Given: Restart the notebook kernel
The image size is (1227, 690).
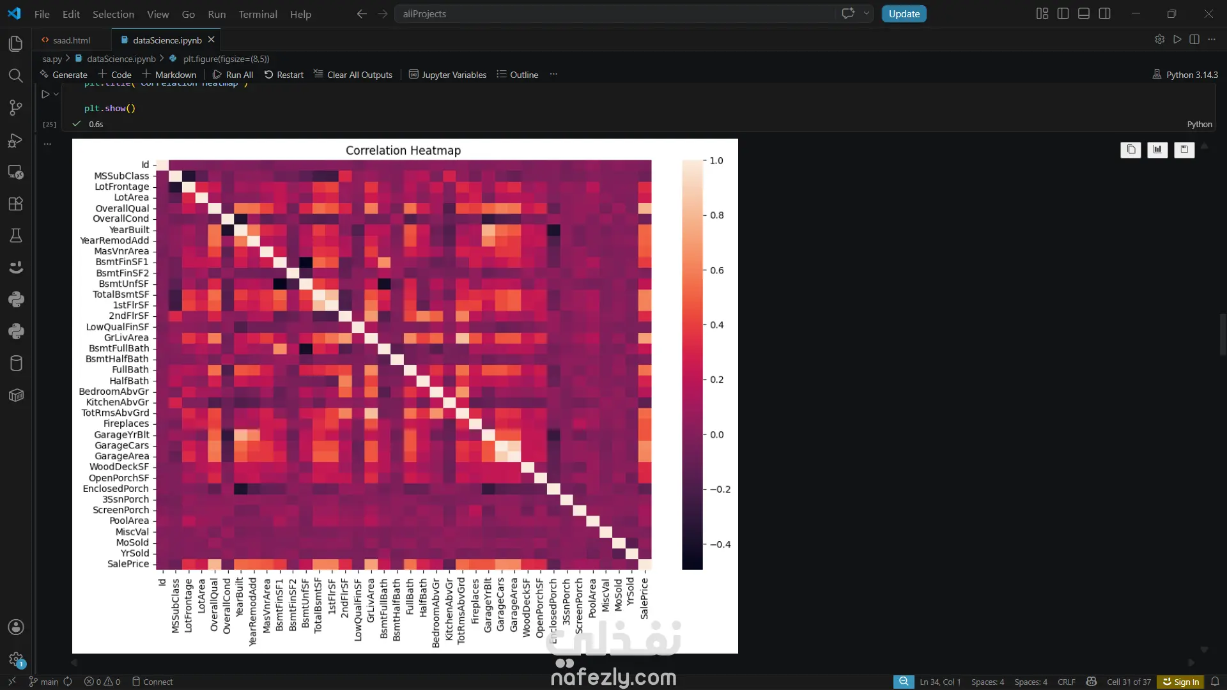Looking at the screenshot, I should tap(284, 75).
